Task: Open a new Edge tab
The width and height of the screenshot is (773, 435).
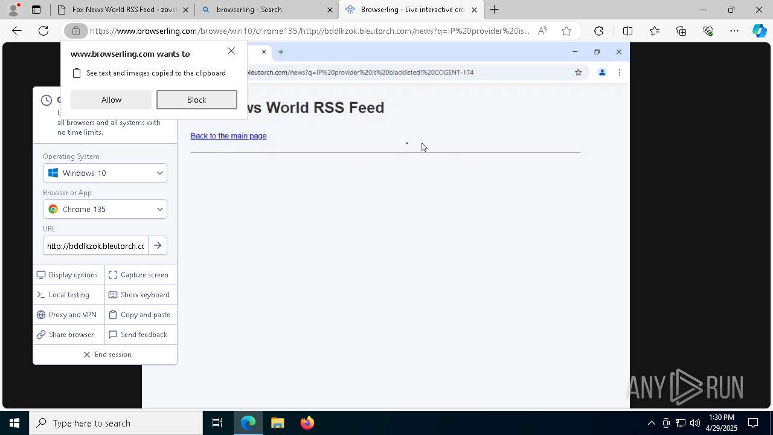Action: click(x=495, y=10)
